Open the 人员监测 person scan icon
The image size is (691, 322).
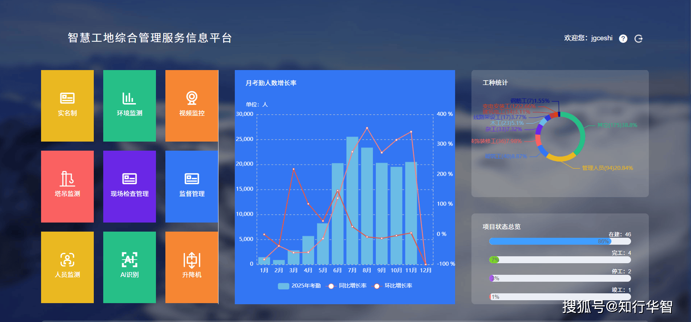pos(67,260)
